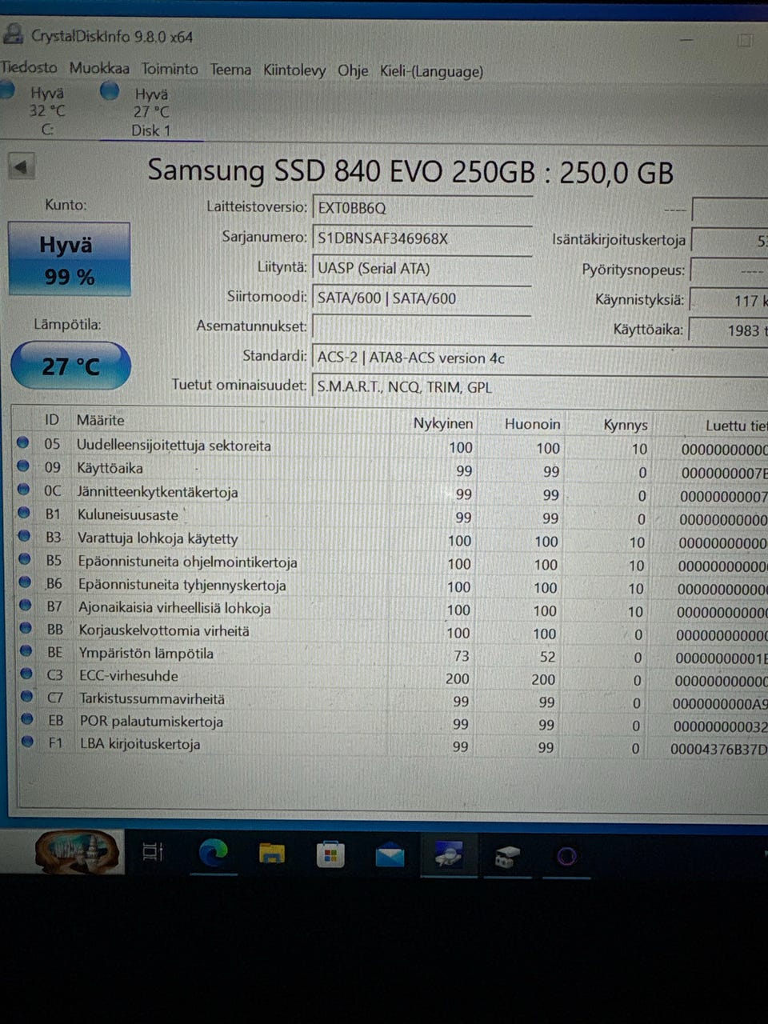Click the CrystalDiskInfo title bar icon
Screen dimensions: 768x1024
tap(14, 34)
